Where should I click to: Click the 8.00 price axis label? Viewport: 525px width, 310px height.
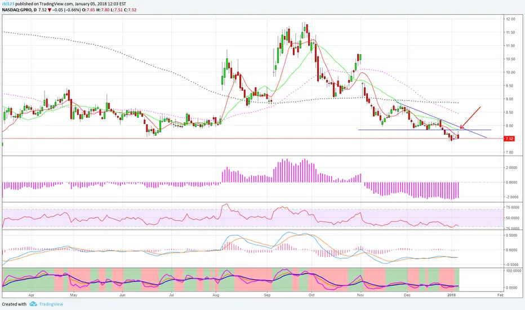click(x=510, y=126)
